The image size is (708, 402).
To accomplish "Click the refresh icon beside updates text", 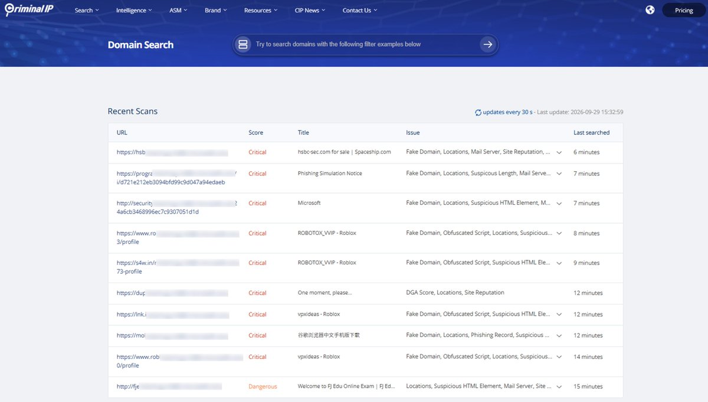I will 478,112.
